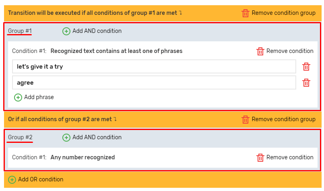Click the trash icon beside 'let's give it a try'
The height and width of the screenshot is (191, 324).
[x=306, y=67]
